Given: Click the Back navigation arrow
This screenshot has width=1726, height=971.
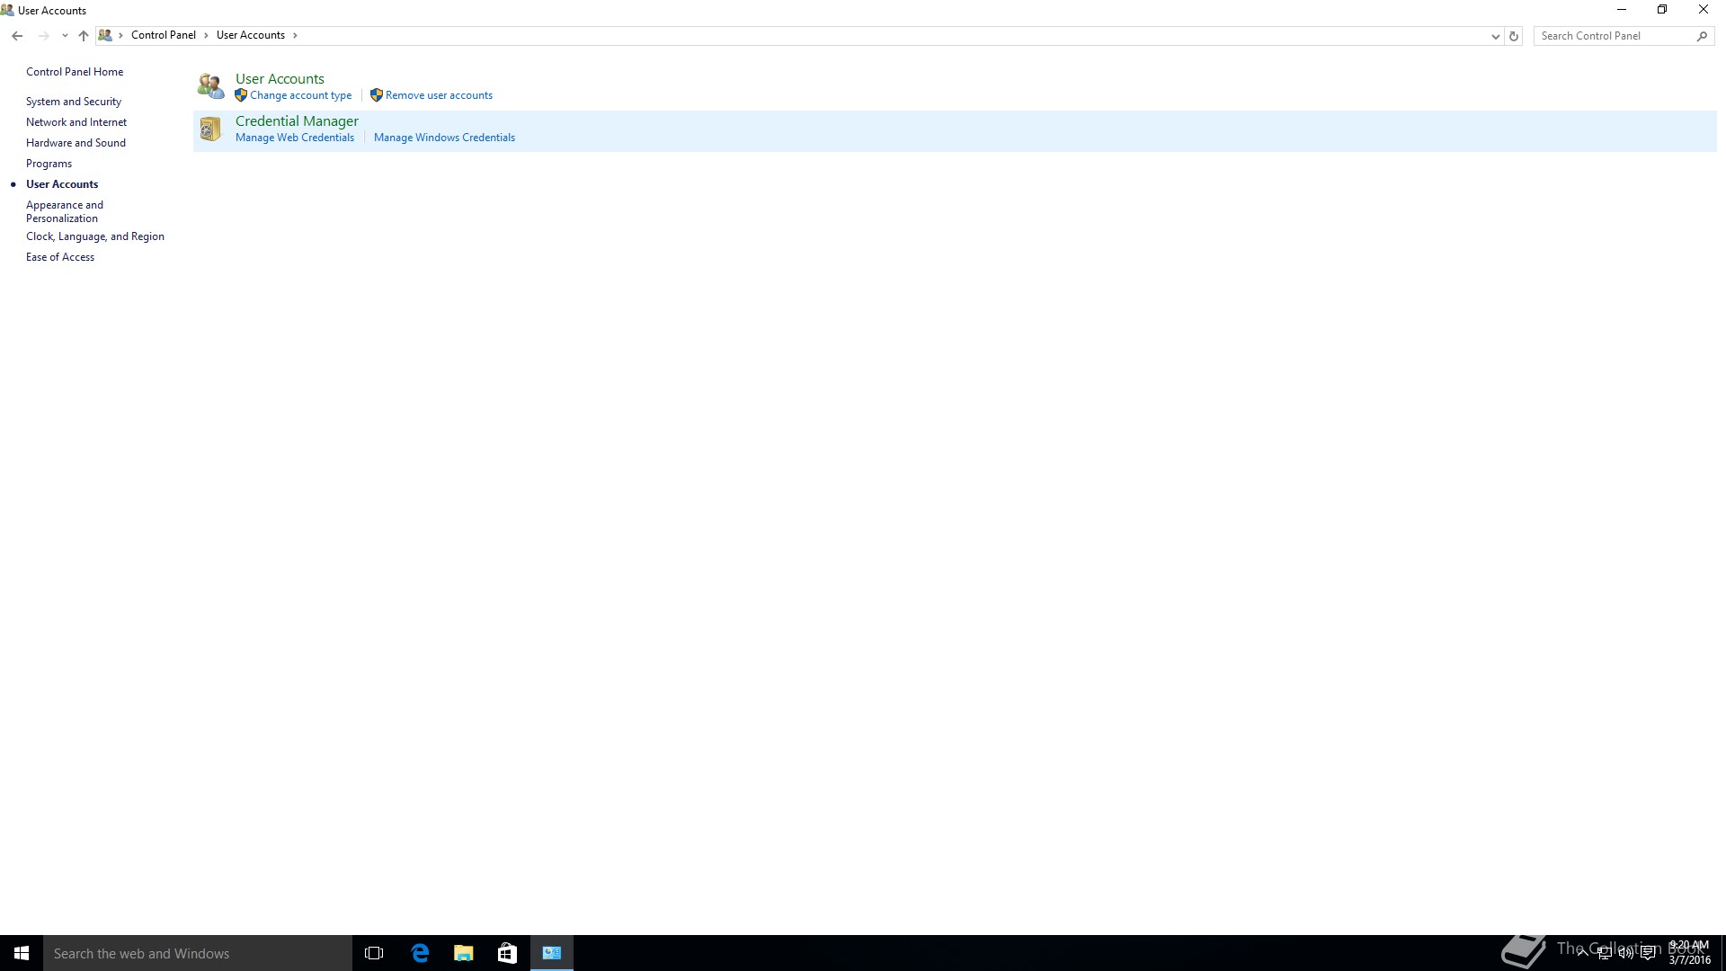Looking at the screenshot, I should [x=17, y=36].
